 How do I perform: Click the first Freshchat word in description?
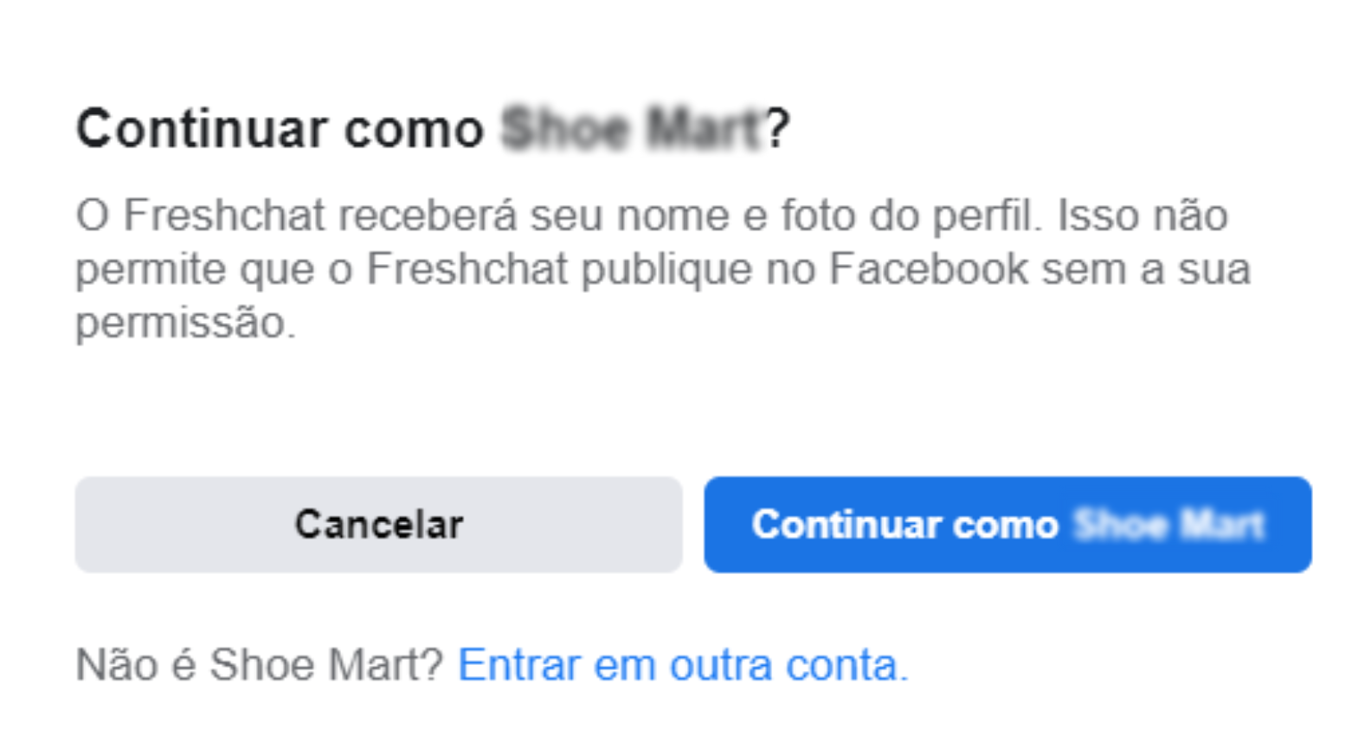[224, 215]
